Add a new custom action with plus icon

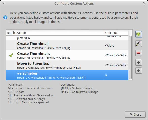[138, 34]
